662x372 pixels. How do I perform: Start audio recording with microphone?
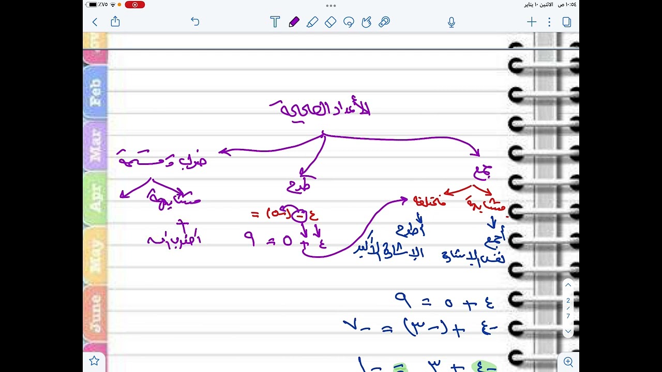[x=452, y=22]
